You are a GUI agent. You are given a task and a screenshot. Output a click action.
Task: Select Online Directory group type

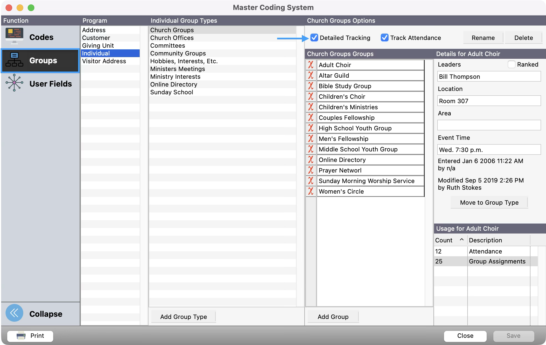click(x=223, y=84)
